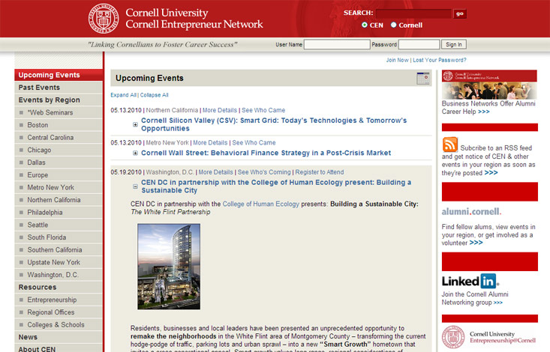Open Colleges & Schools in sidebar
The height and width of the screenshot is (352, 550).
pos(59,325)
